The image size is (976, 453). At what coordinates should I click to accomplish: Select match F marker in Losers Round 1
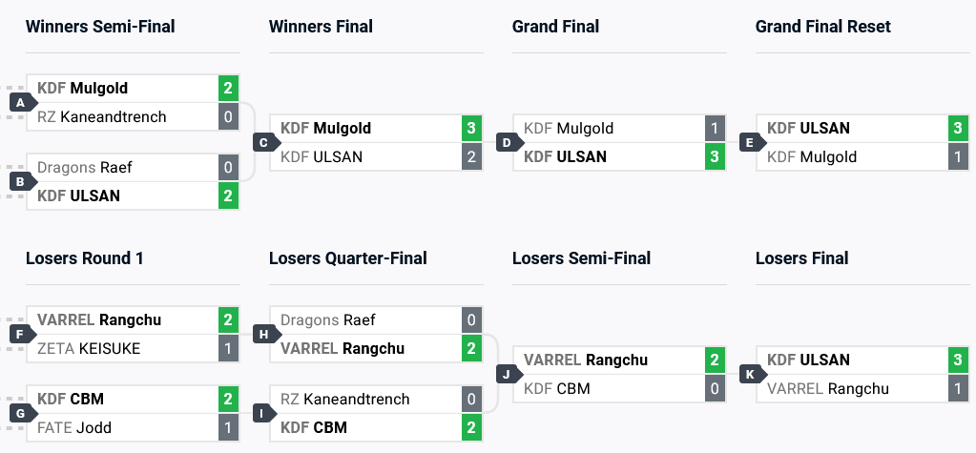pyautogui.click(x=19, y=334)
